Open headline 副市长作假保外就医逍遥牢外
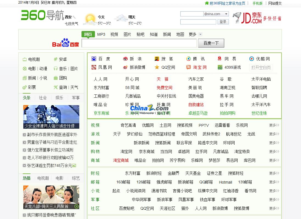 (52, 134)
